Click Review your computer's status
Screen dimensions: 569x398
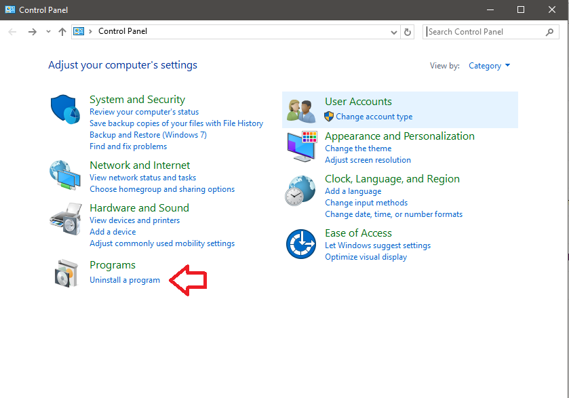click(144, 112)
